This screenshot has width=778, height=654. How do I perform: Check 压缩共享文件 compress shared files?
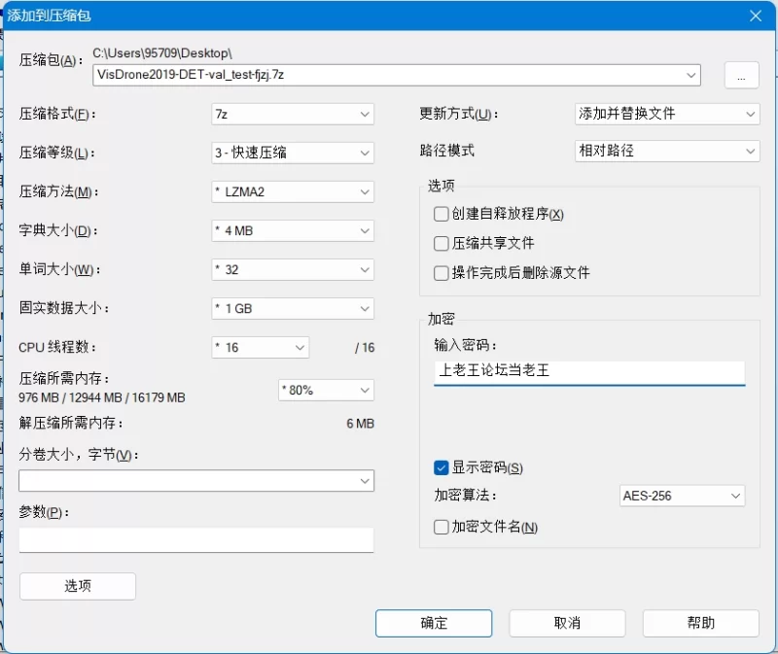point(441,243)
